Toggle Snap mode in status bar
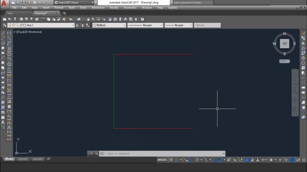This screenshot has height=172, width=307. 177,160
